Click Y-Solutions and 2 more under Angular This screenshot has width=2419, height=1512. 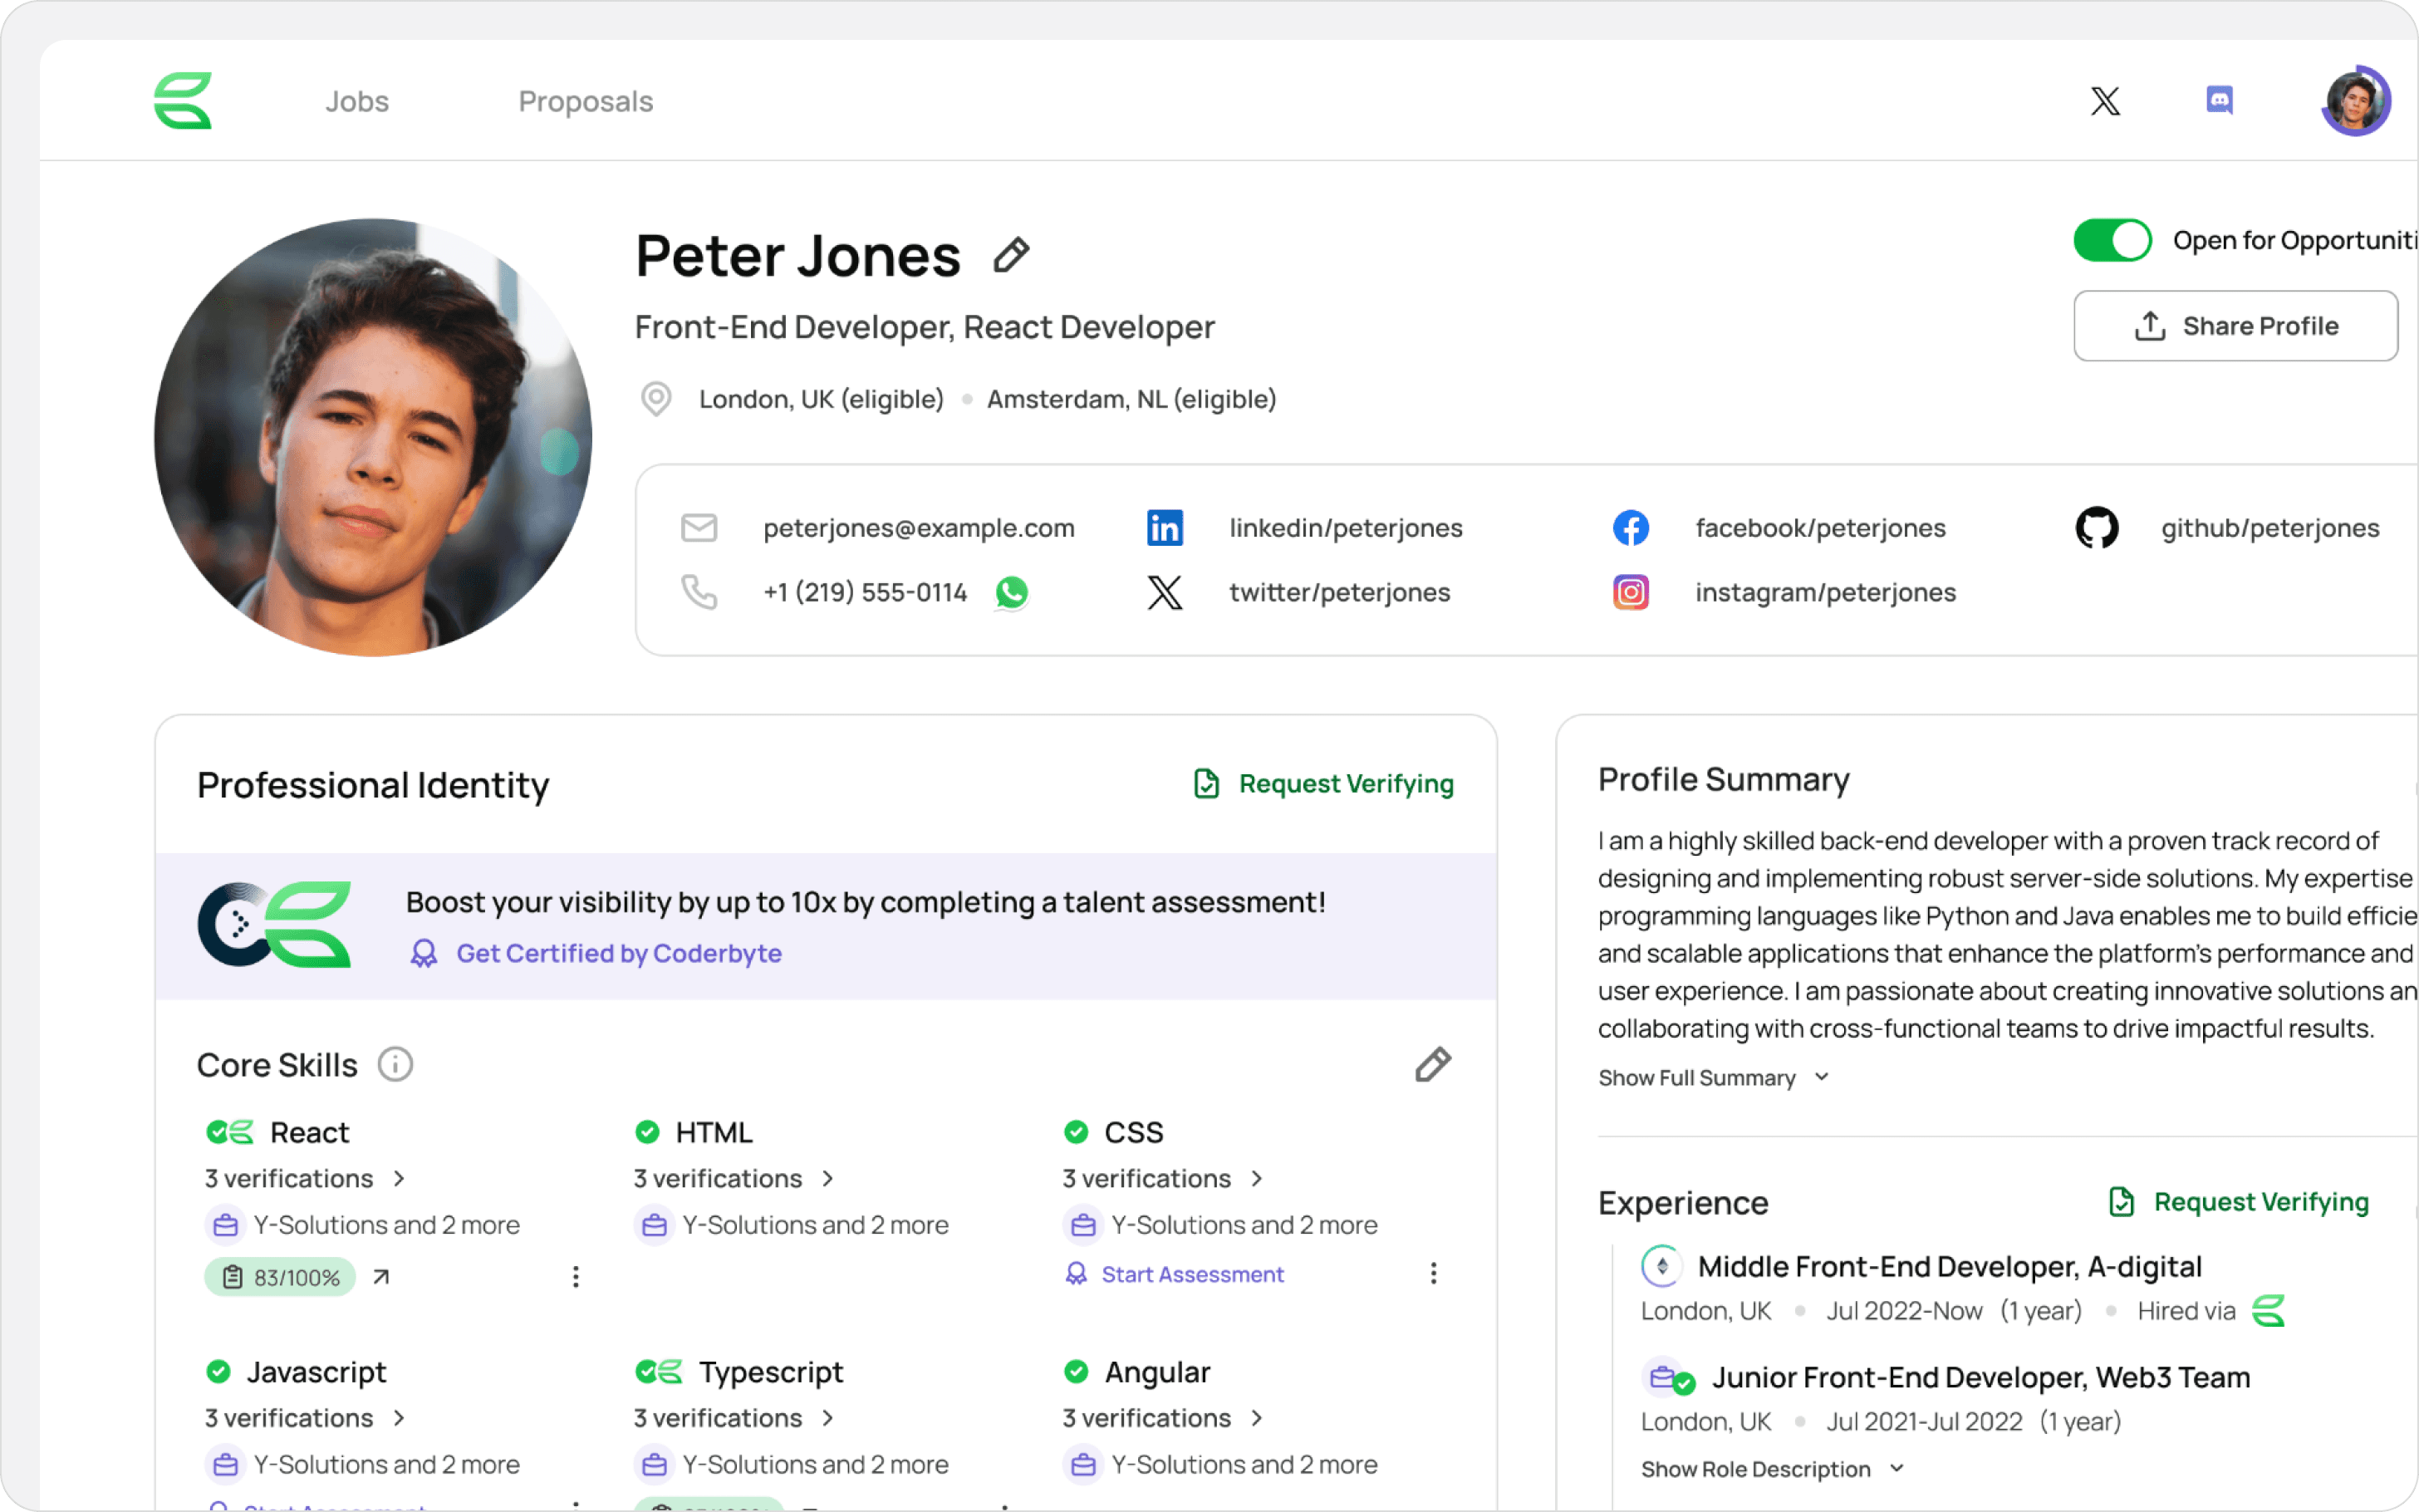[1220, 1464]
